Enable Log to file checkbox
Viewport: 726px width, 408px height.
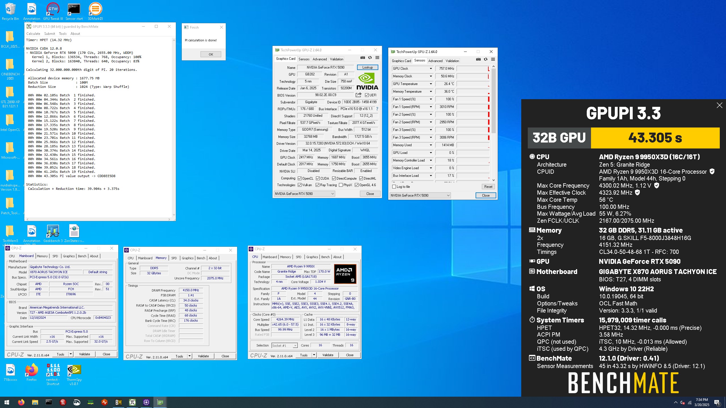point(394,187)
